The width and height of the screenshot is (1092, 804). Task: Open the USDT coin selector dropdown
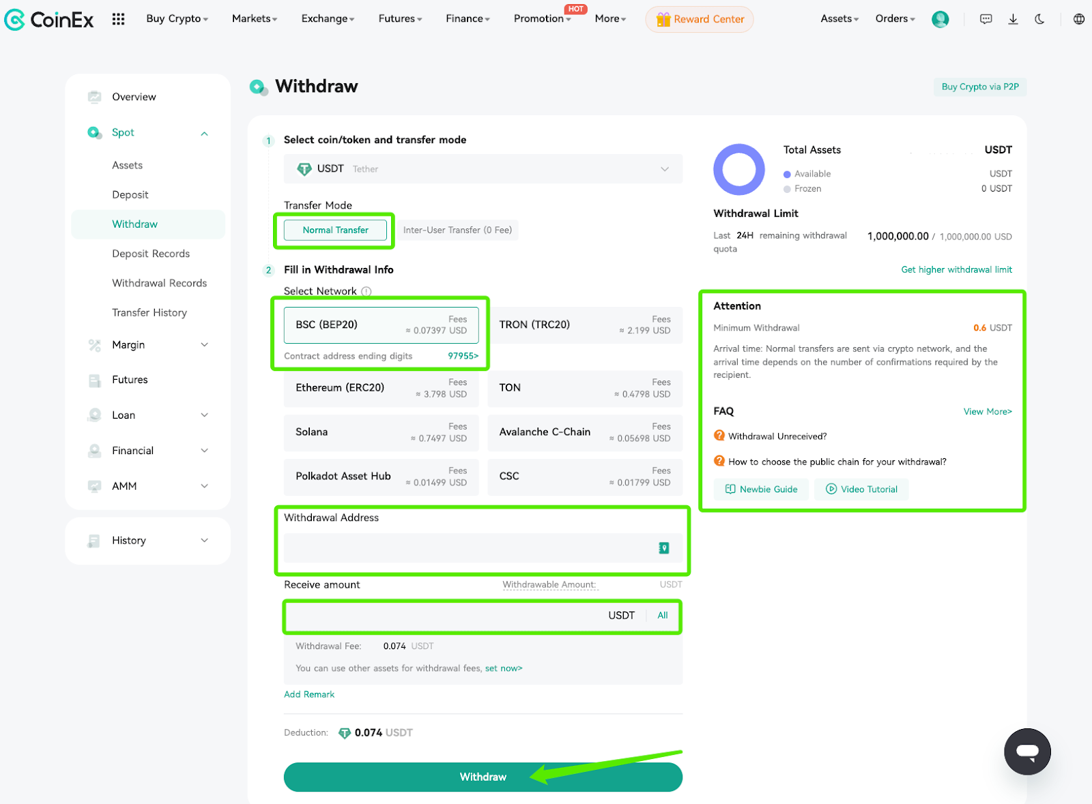tap(483, 169)
